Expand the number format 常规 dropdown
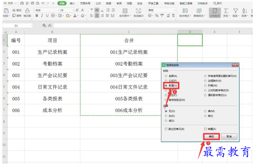The image size is (254, 165). [x=175, y=10]
